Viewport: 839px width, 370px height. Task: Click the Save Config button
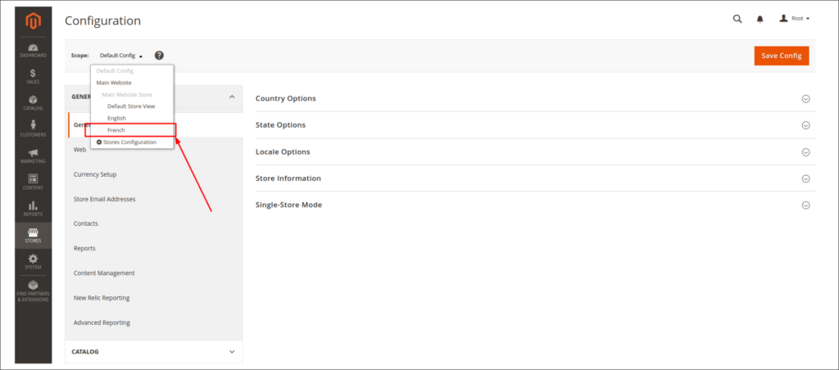pos(781,55)
